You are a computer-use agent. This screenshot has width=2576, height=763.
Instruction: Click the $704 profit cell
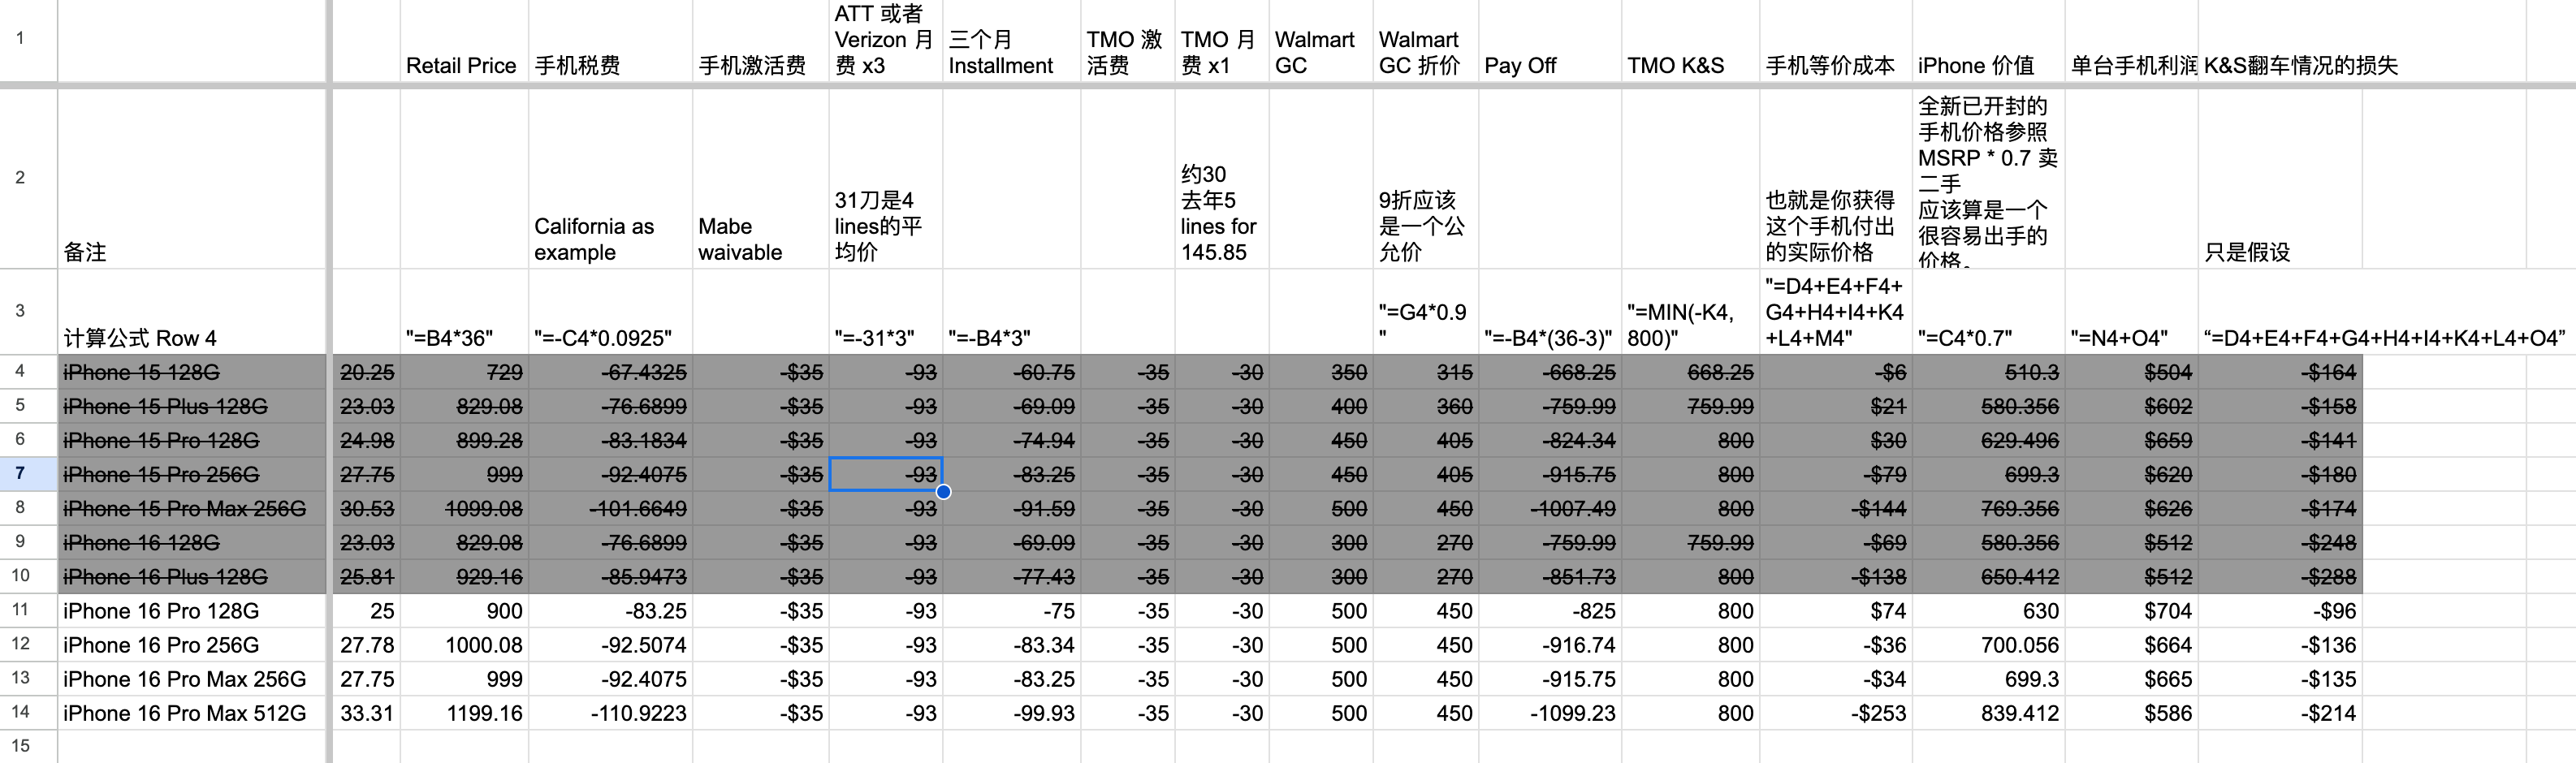coord(2130,611)
